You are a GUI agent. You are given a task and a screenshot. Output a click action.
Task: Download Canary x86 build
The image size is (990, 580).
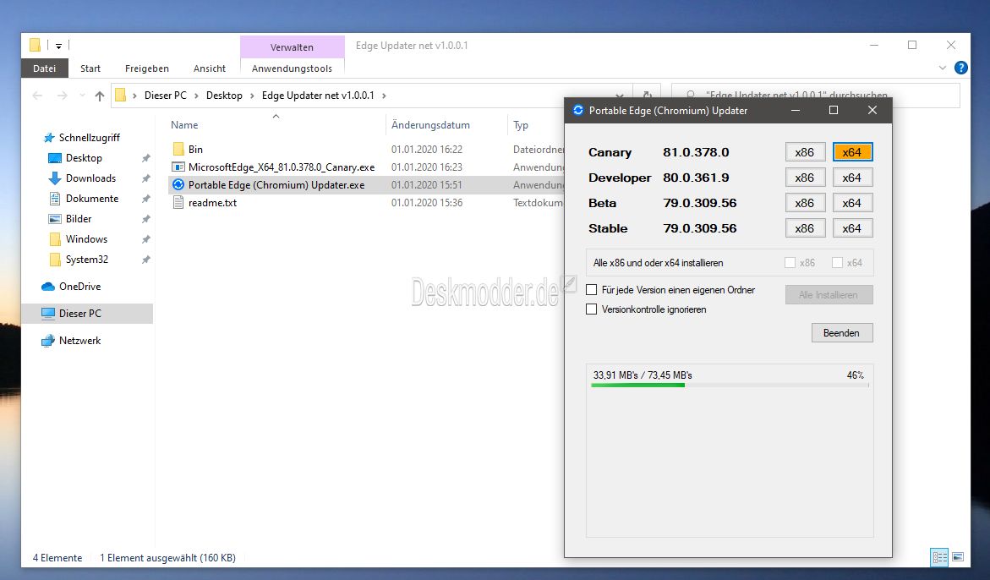805,152
